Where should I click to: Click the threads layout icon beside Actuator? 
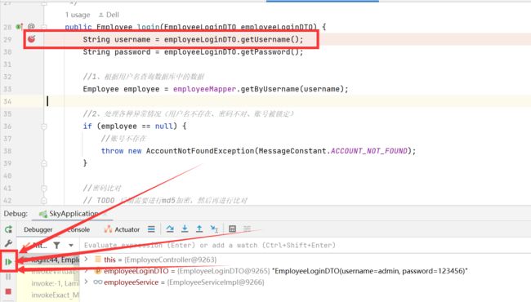[151, 229]
